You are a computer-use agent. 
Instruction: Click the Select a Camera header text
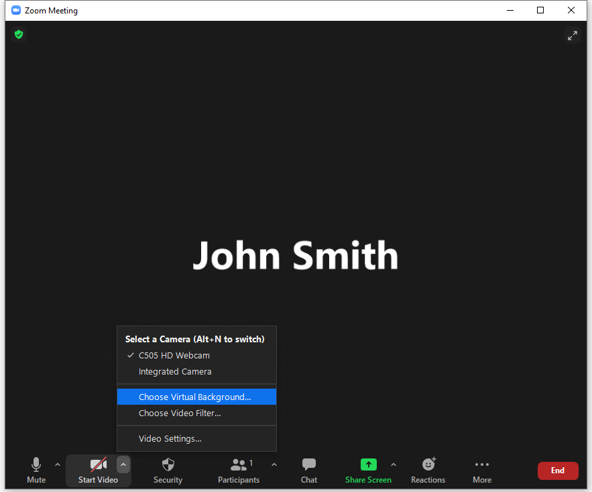click(x=195, y=340)
